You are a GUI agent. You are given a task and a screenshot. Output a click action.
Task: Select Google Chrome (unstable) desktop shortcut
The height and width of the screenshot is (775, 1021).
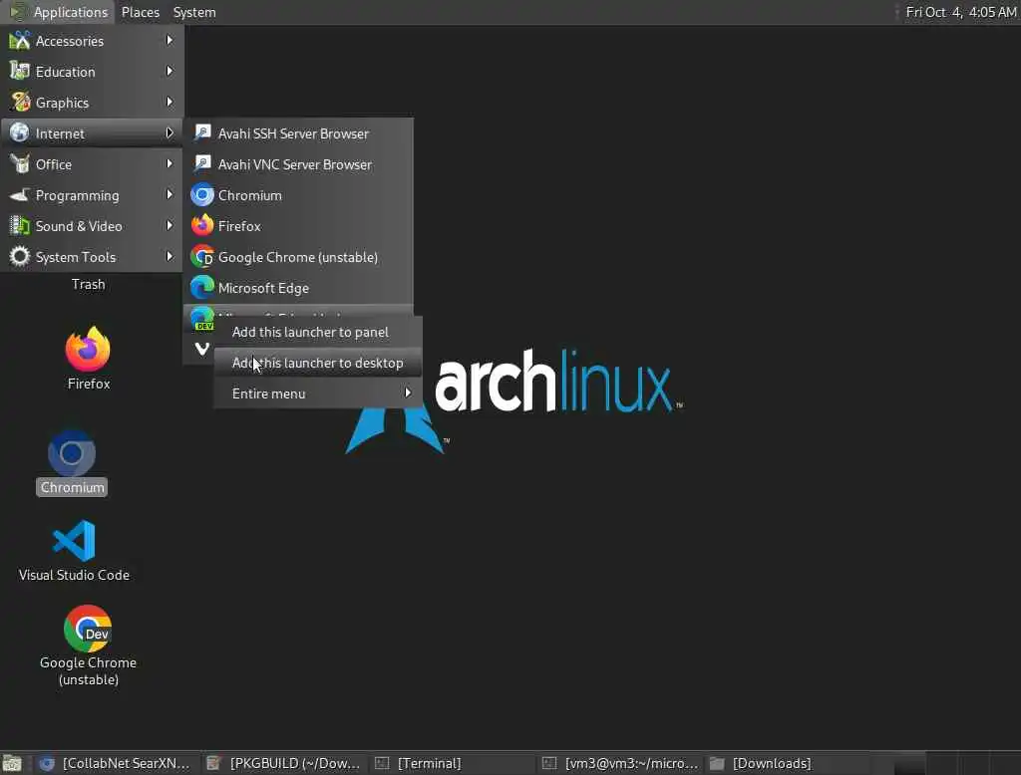pos(88,646)
